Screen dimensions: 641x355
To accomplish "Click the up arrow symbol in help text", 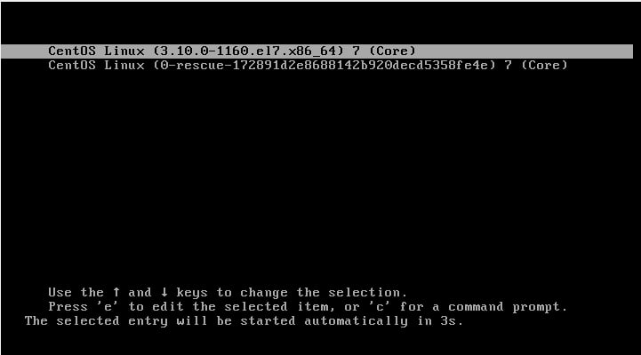I will (116, 292).
